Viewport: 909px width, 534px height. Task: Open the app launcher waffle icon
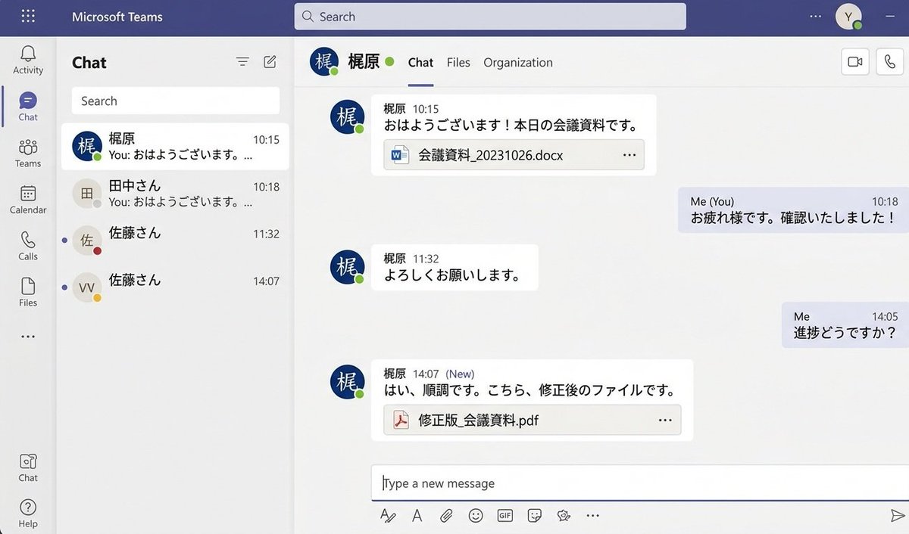(28, 16)
